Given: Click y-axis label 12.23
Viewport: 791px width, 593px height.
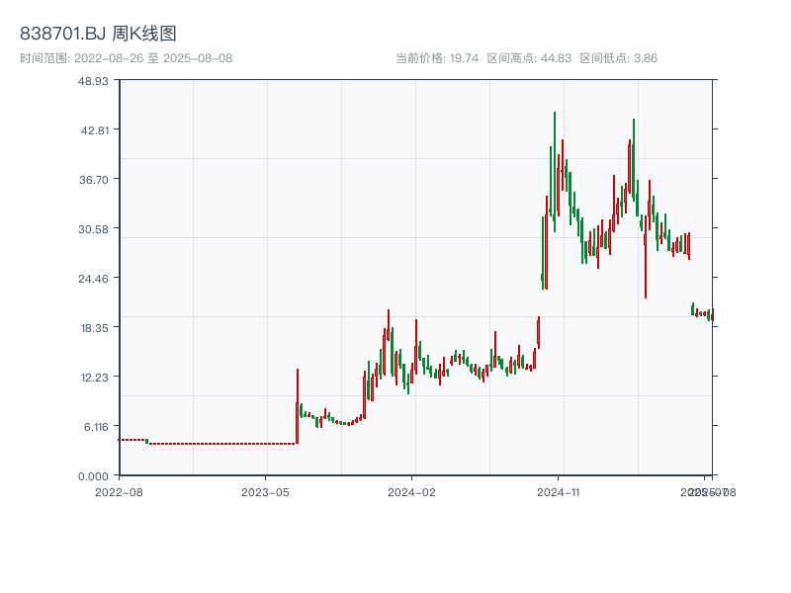Looking at the screenshot, I should coord(94,378).
